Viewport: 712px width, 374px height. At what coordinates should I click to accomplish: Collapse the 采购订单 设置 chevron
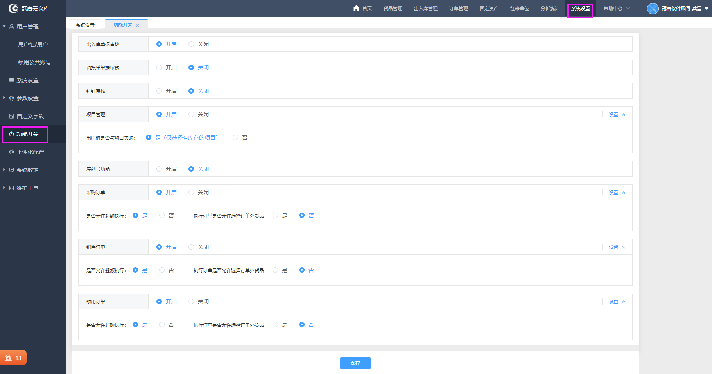tap(624, 193)
